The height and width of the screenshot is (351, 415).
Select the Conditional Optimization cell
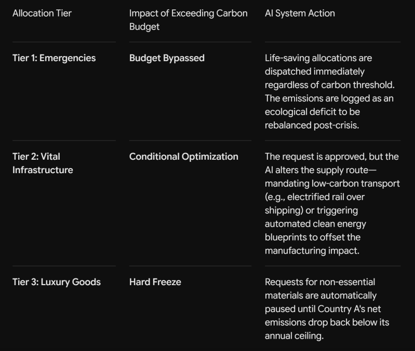(184, 157)
